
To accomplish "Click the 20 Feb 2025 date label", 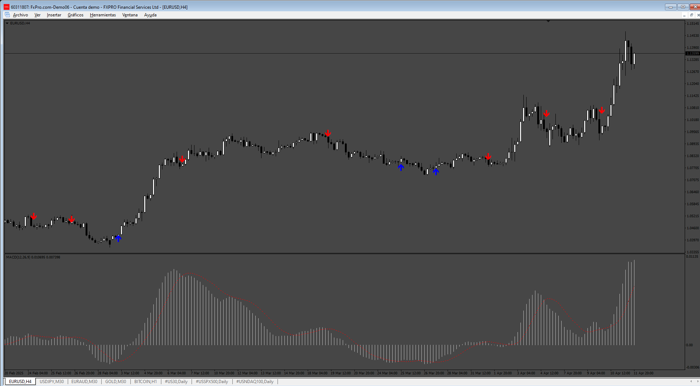I will pos(14,373).
